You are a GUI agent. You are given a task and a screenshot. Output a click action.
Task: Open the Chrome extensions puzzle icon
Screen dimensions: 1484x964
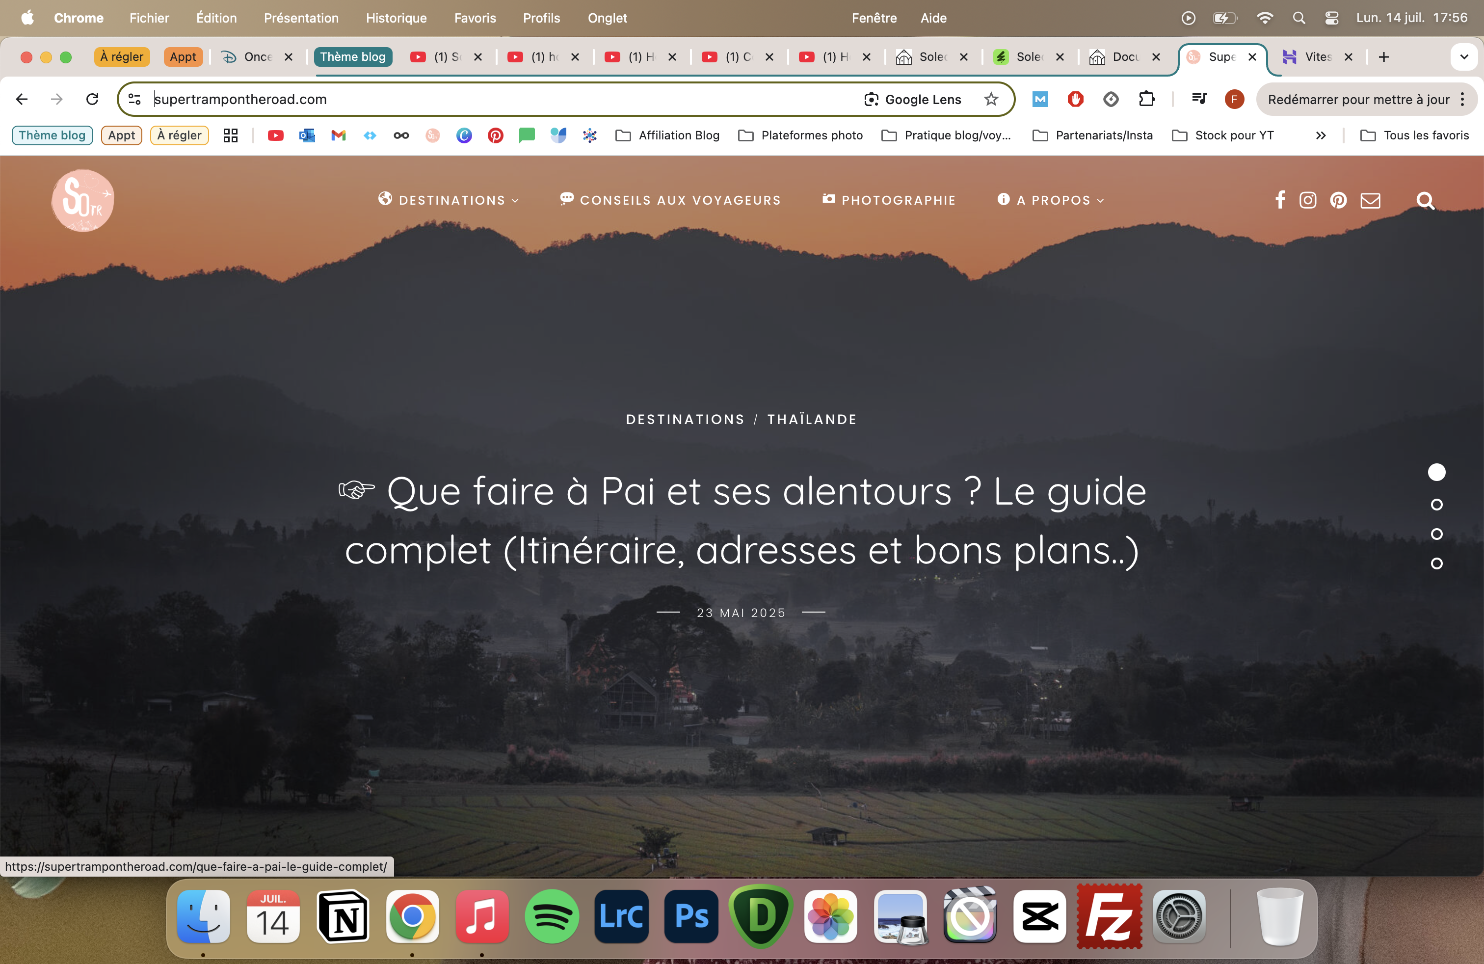click(1146, 99)
